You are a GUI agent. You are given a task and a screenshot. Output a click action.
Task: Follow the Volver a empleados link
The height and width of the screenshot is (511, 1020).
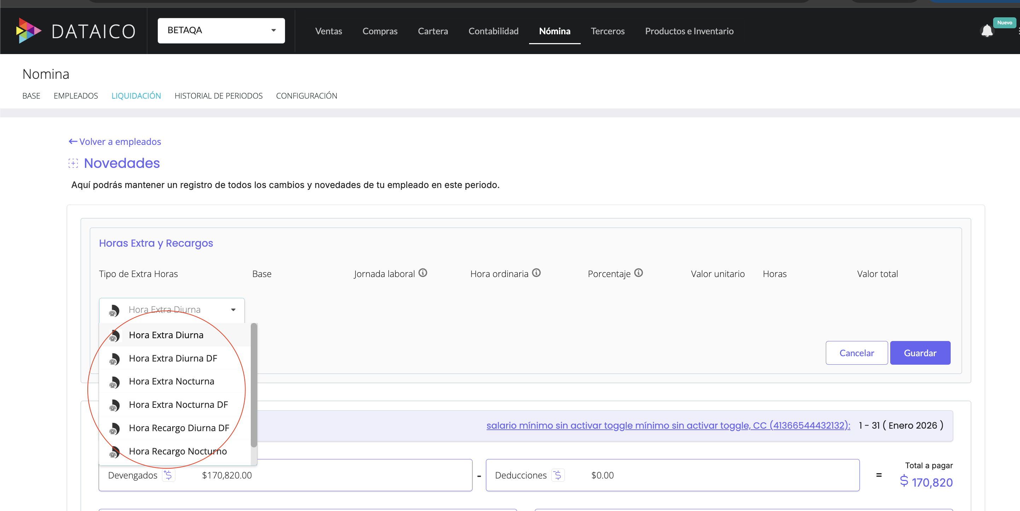120,142
